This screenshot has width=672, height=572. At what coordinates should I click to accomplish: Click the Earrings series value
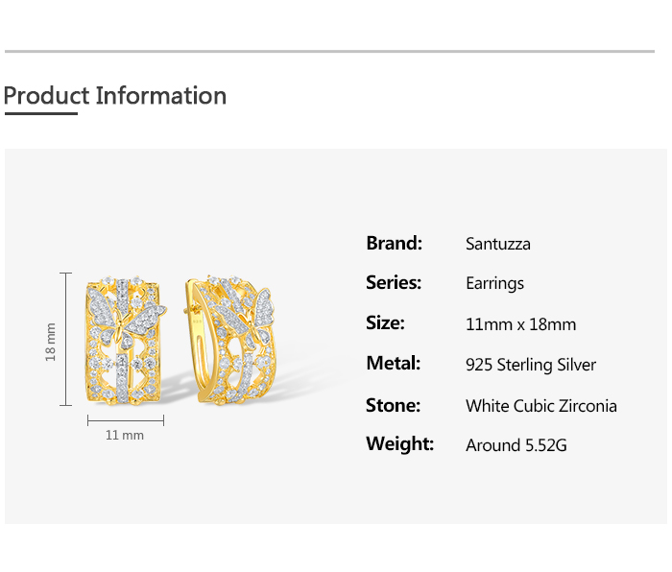pyautogui.click(x=494, y=283)
